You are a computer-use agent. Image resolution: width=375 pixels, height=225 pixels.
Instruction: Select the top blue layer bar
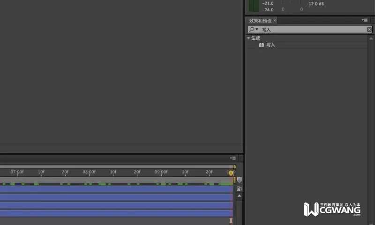coord(116,189)
